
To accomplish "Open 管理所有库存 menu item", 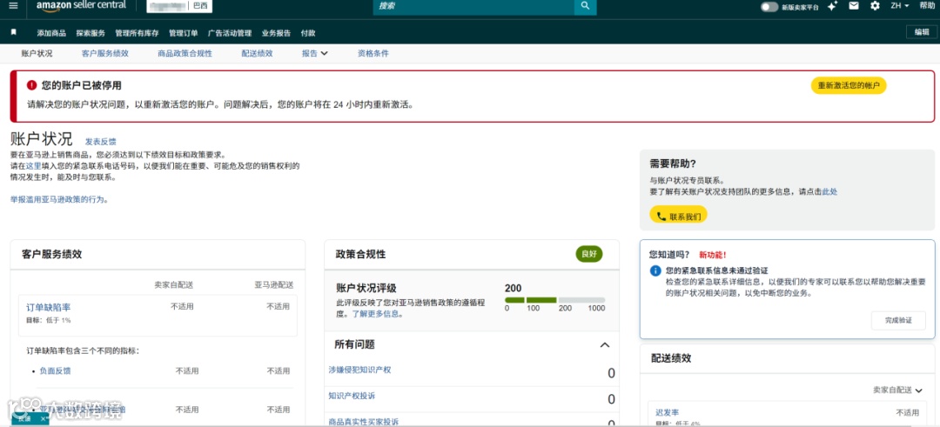I will pos(138,33).
